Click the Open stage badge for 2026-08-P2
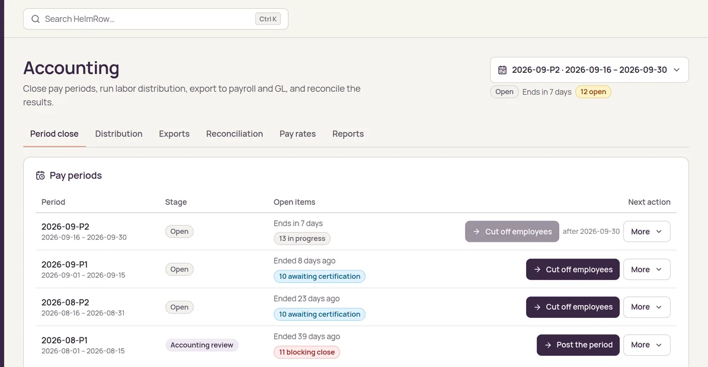Viewport: 708px width, 367px height. [x=180, y=307]
